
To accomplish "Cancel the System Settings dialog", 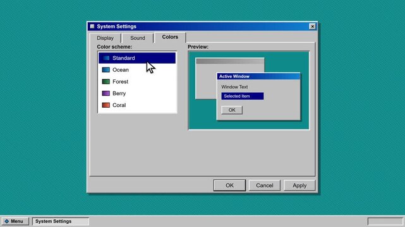I will [x=264, y=185].
